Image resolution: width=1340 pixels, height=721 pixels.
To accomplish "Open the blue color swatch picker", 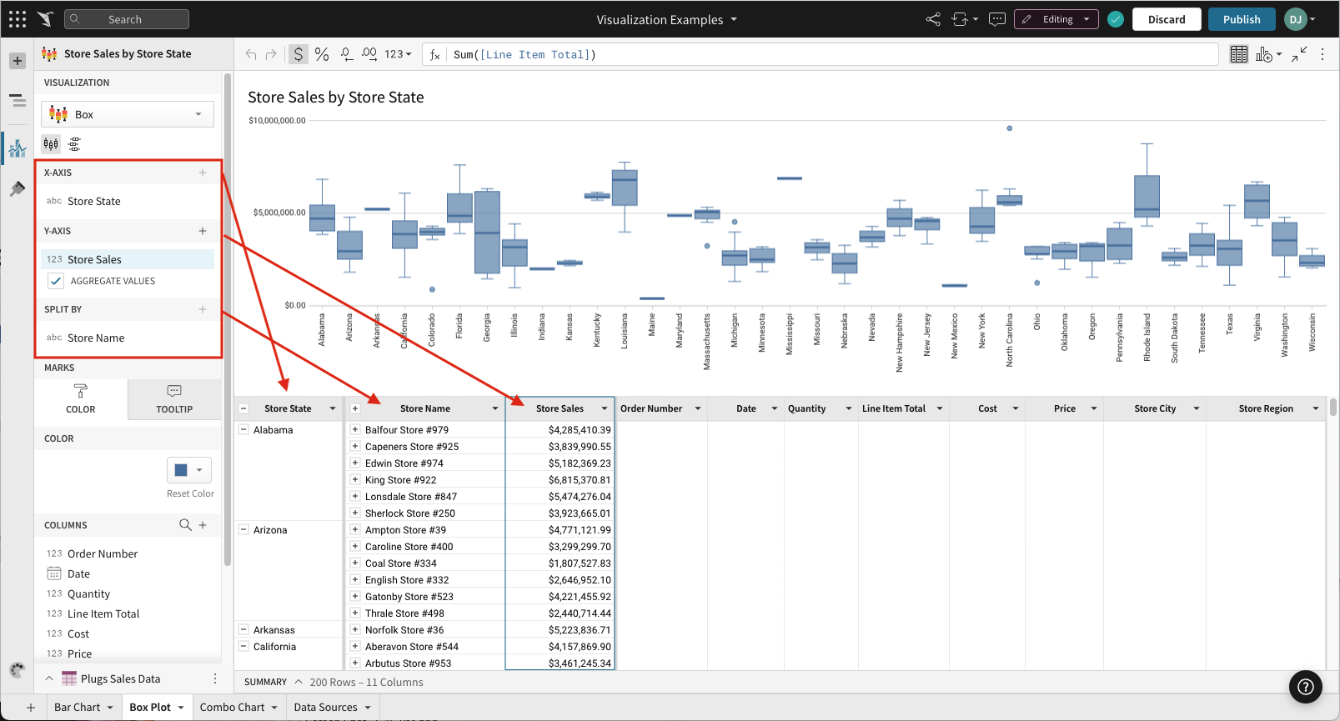I will pyautogui.click(x=188, y=470).
